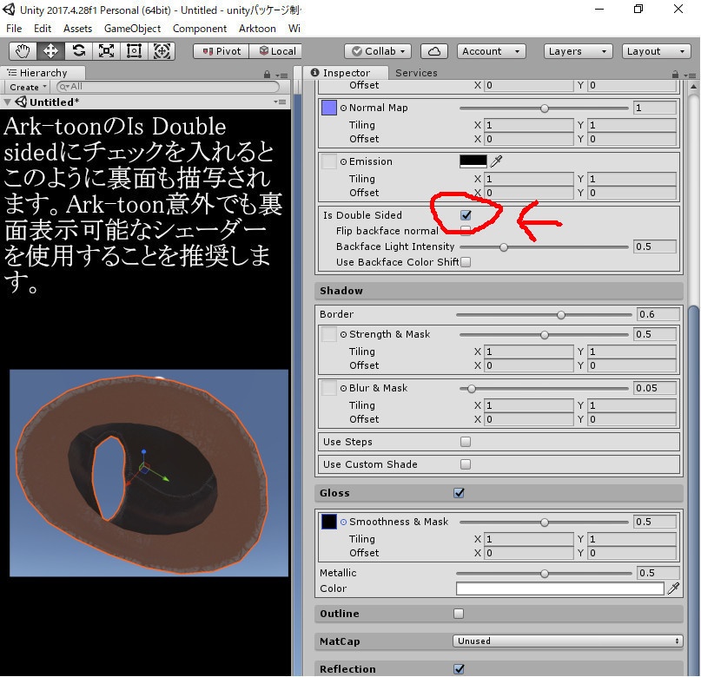This screenshot has width=701, height=677.
Task: Click the Smoothness & Mask picker circle
Action: coord(343,522)
